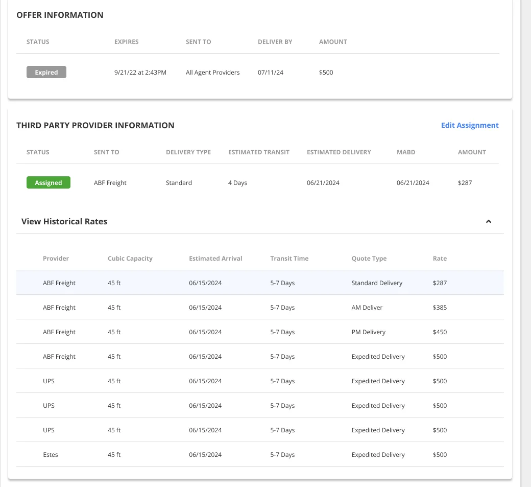This screenshot has height=487, width=531.
Task: Select the expiry value 9/21/22 at 2:43PM
Action: pyautogui.click(x=140, y=73)
